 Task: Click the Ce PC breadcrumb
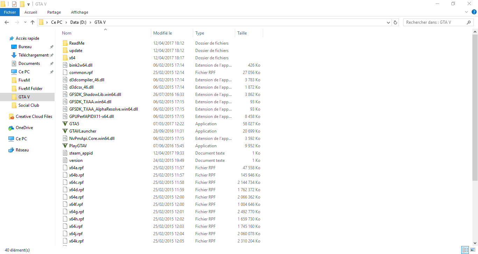(57, 22)
